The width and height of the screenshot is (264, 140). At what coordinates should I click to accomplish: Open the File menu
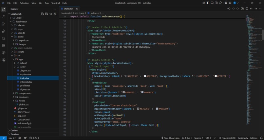pyautogui.click(x=9, y=3)
